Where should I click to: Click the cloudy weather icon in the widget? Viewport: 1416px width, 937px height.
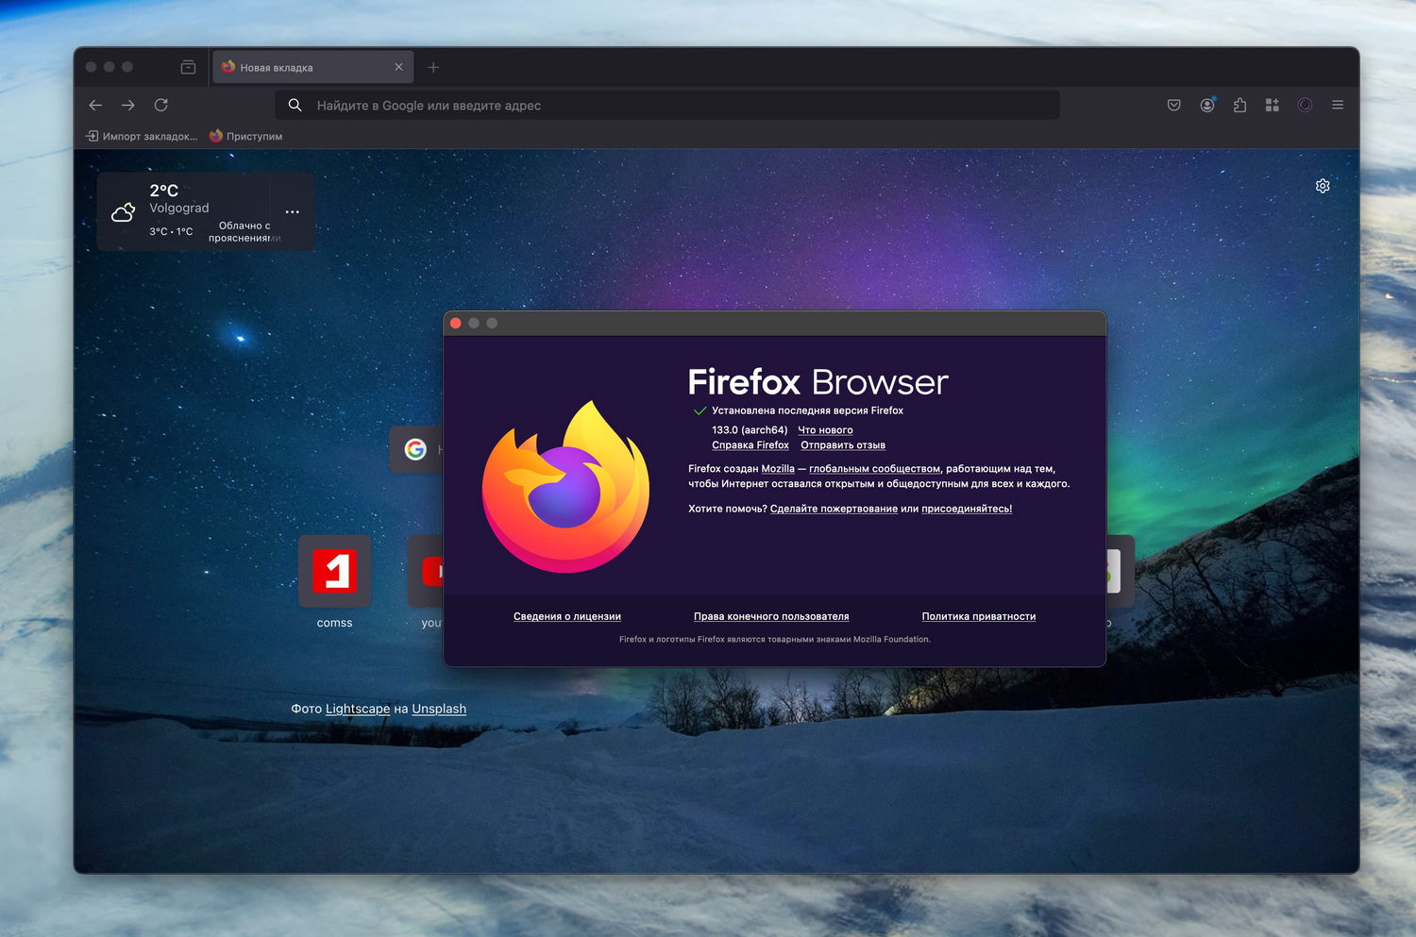click(x=124, y=212)
